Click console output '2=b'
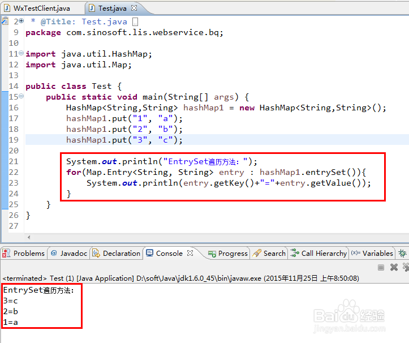409x343 pixels. [10, 311]
